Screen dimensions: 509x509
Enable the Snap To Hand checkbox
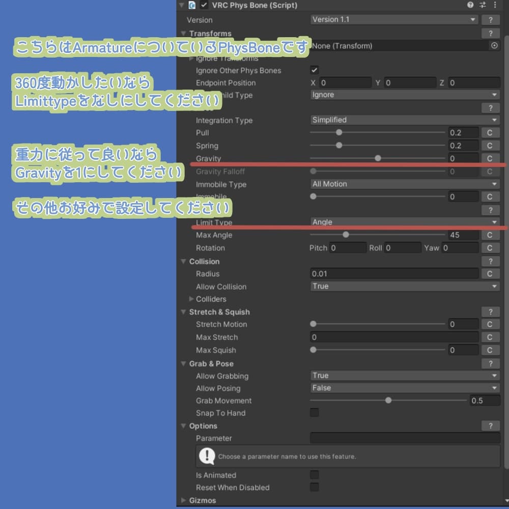pyautogui.click(x=314, y=413)
